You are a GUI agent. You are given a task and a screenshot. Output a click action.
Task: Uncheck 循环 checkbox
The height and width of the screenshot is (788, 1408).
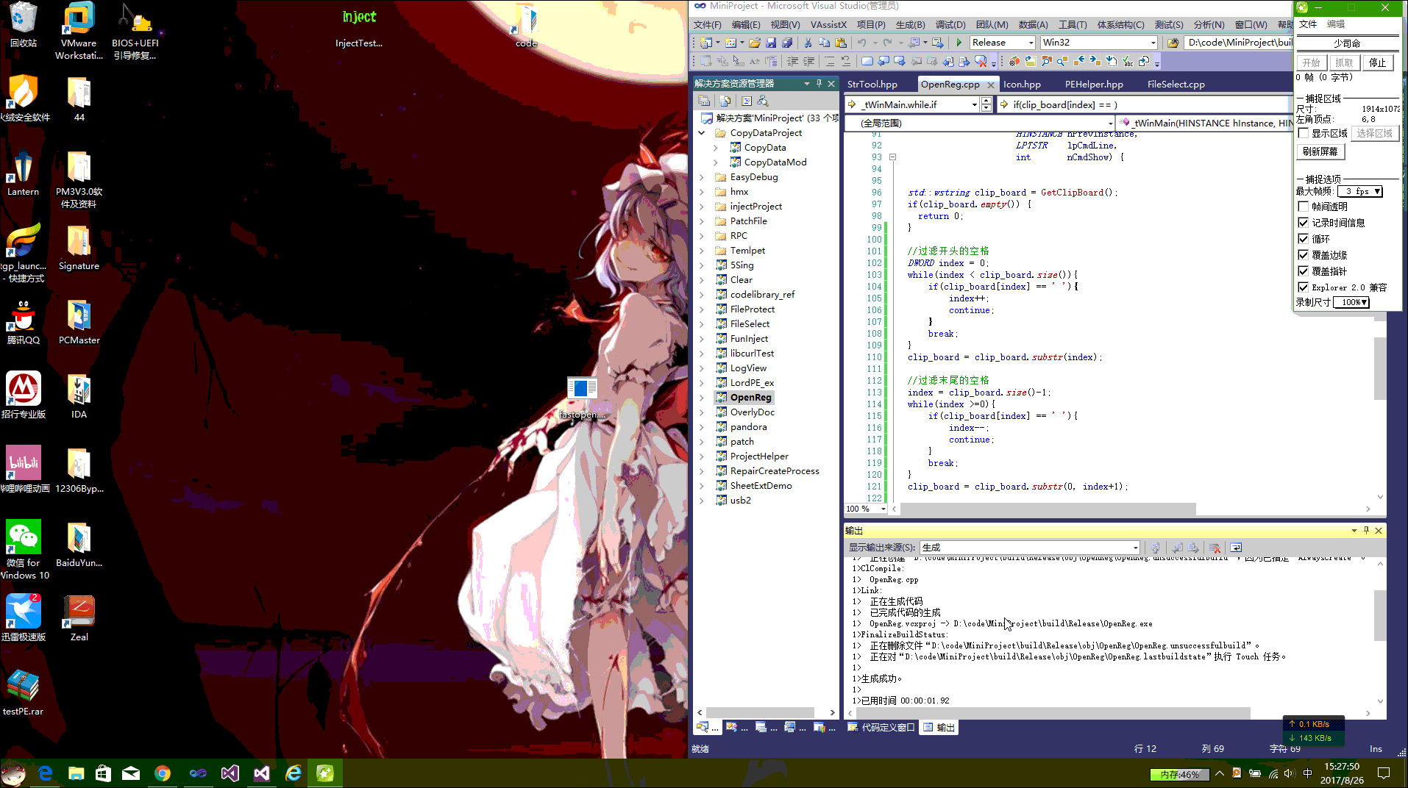click(1304, 239)
